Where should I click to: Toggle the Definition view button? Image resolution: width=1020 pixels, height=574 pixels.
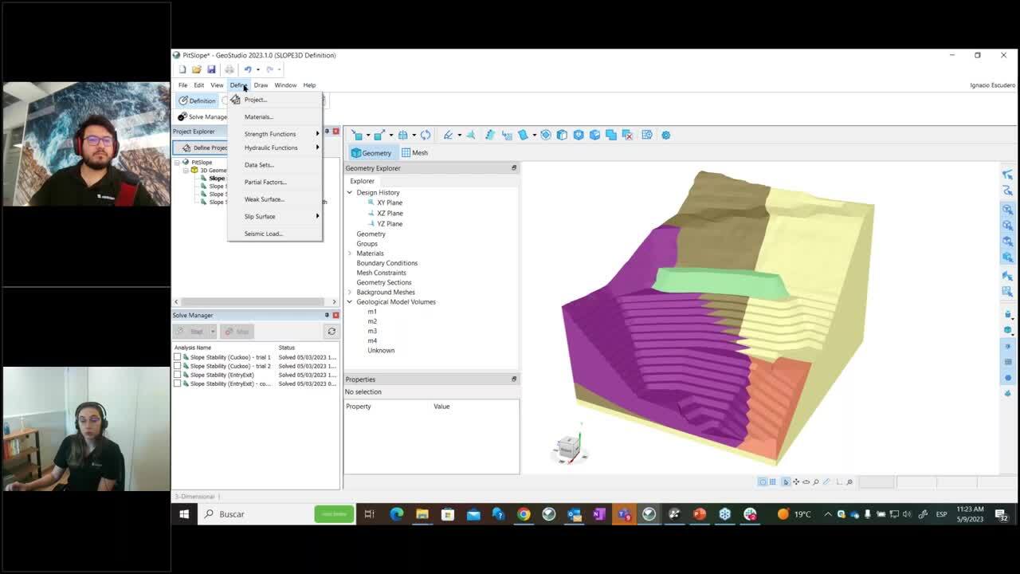pos(197,100)
